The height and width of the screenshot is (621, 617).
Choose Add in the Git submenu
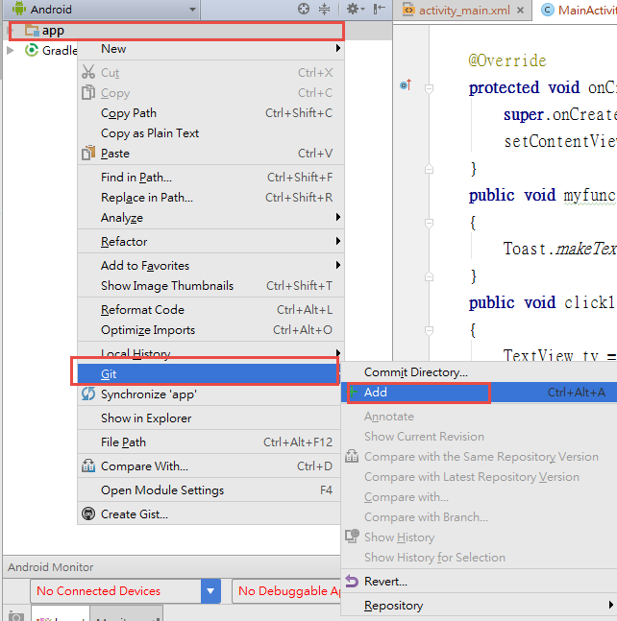[x=479, y=393]
